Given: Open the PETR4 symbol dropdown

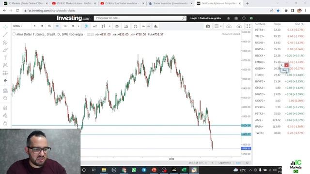Looking at the screenshot, I should [264, 30].
